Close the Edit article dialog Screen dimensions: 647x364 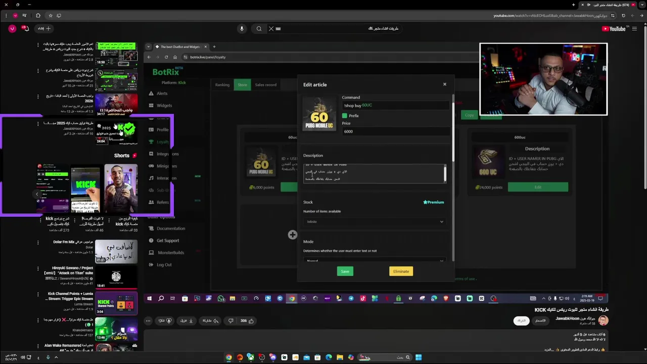pyautogui.click(x=445, y=84)
